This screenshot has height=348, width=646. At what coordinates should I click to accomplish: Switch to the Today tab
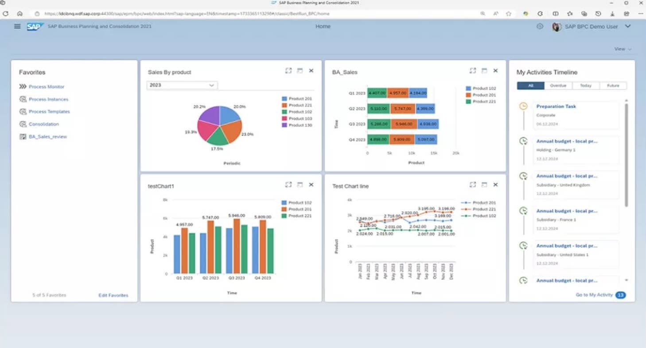(586, 85)
